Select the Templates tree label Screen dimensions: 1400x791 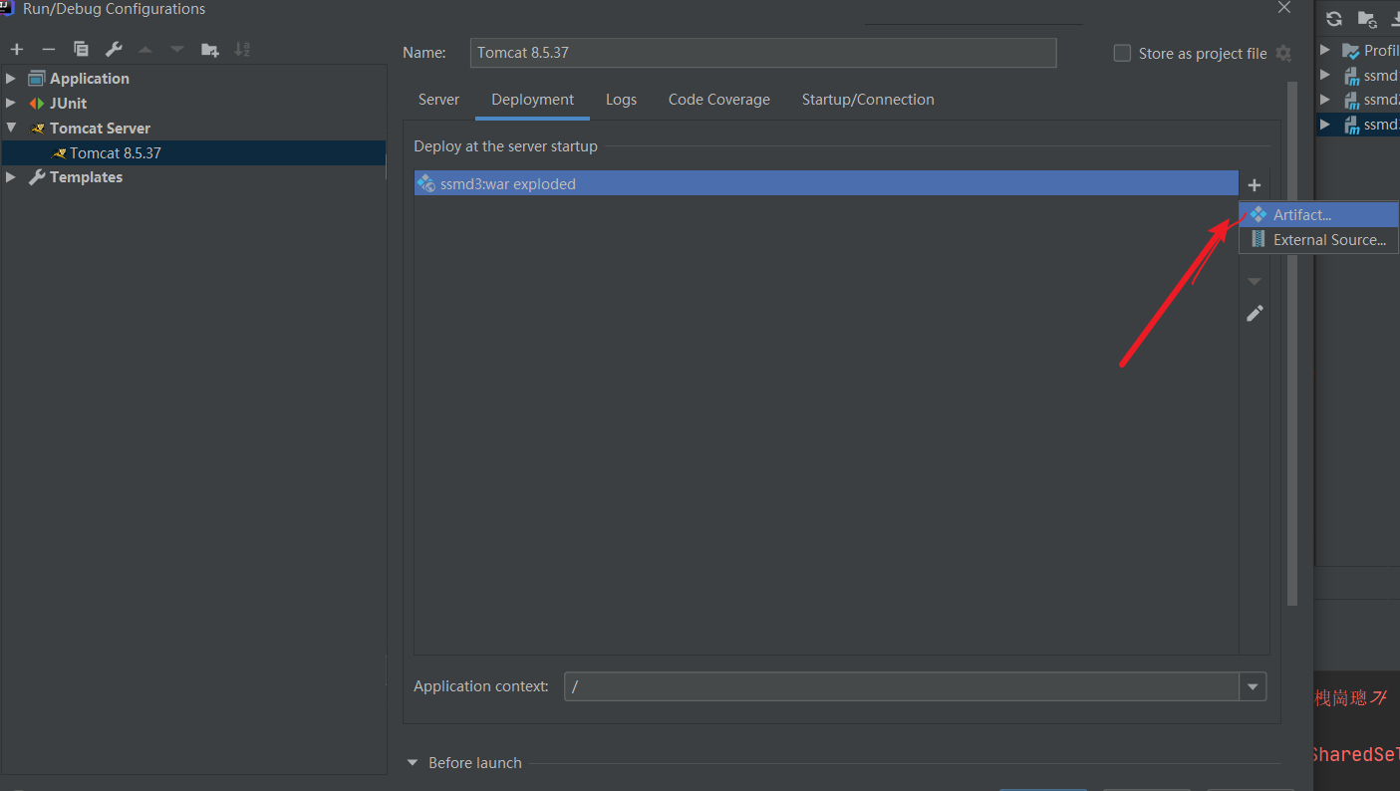87,177
